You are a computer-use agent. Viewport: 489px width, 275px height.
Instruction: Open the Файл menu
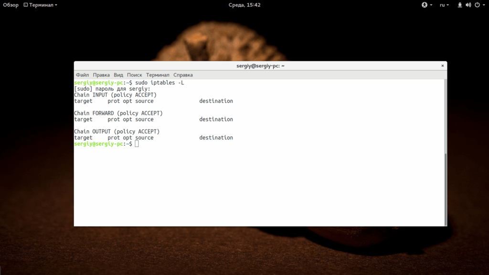(x=82, y=75)
